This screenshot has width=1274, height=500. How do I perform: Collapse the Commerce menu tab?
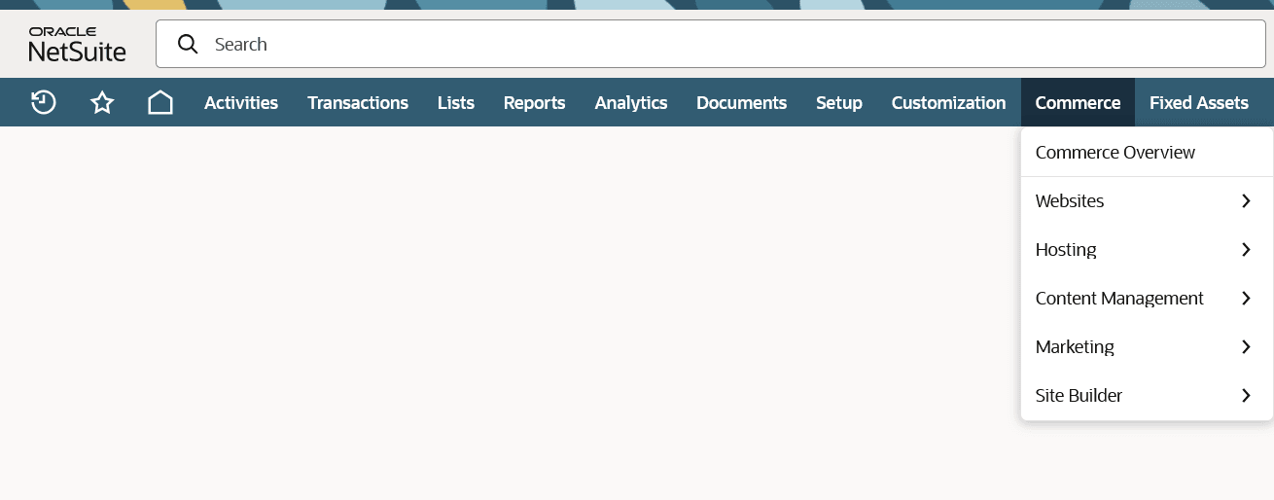point(1078,102)
